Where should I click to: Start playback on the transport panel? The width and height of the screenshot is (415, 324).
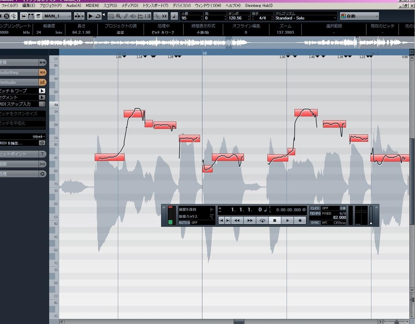287,220
